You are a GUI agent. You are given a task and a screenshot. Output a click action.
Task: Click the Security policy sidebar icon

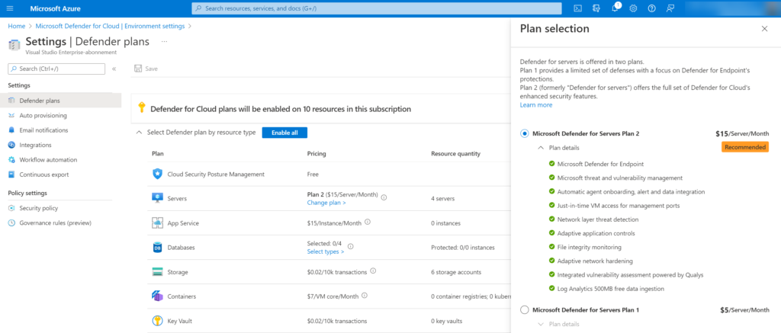point(11,208)
